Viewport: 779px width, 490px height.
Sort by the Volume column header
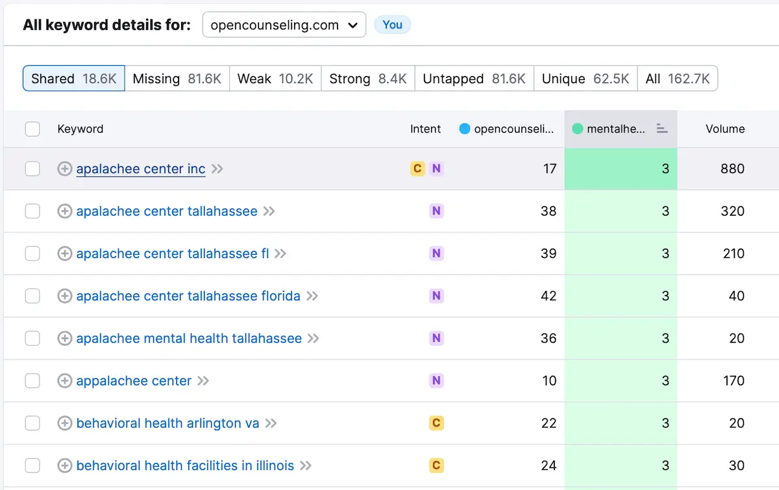click(x=724, y=129)
